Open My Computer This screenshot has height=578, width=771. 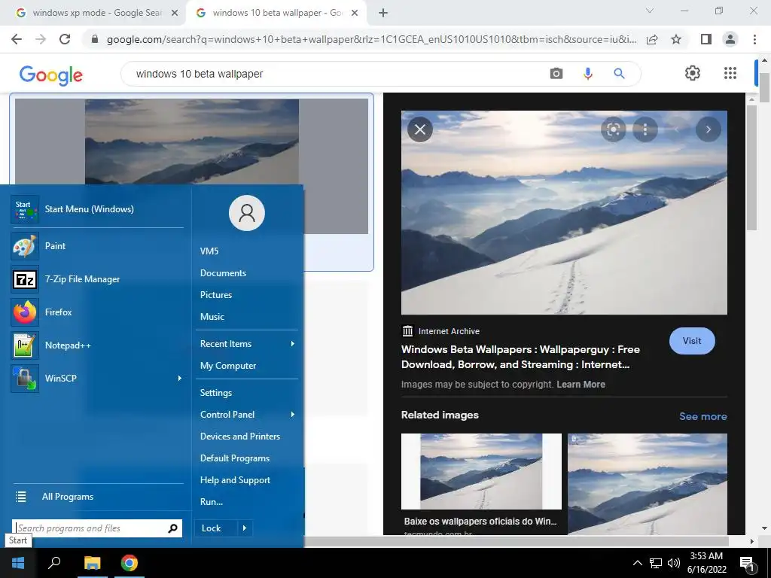click(227, 366)
